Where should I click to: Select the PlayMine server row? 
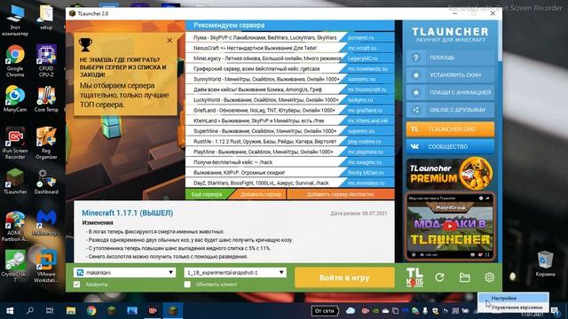(x=290, y=152)
